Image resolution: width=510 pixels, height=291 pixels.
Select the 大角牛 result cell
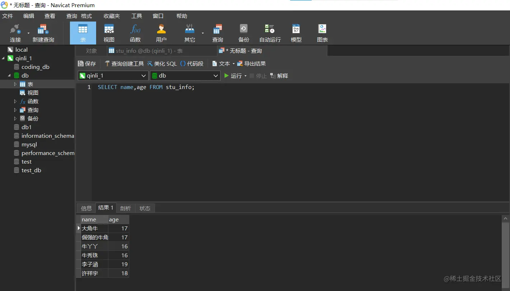[94, 228]
